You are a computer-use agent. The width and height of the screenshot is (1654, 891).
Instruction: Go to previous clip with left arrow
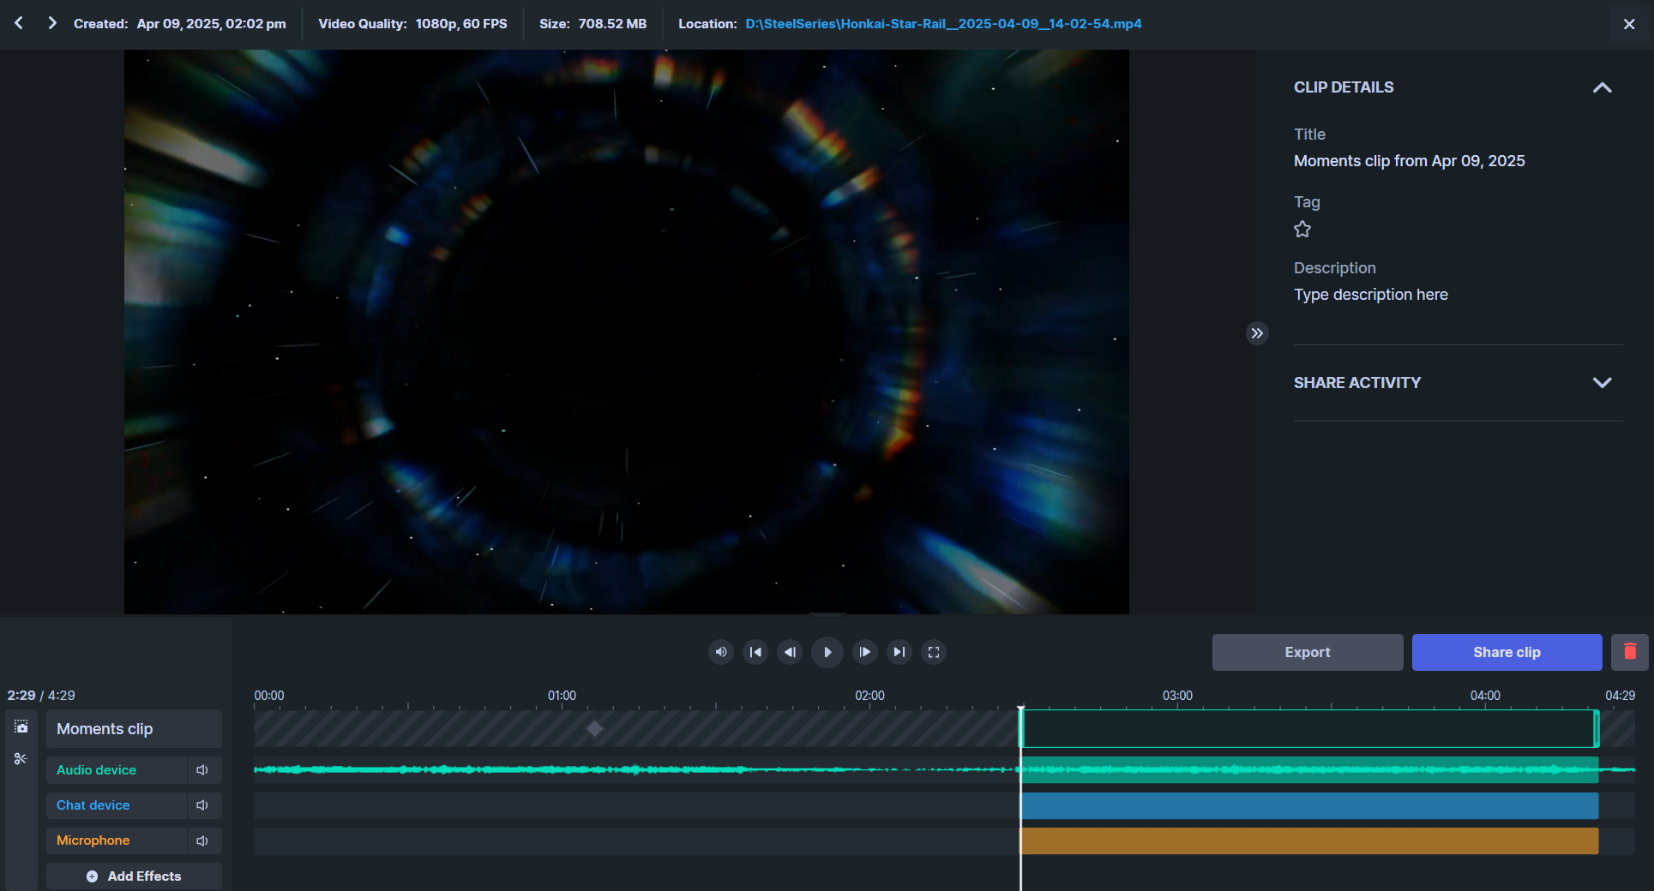[19, 23]
